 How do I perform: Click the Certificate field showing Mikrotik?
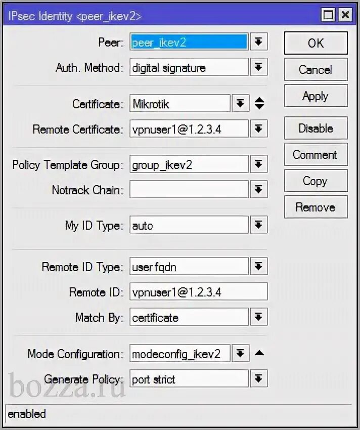[180, 103]
